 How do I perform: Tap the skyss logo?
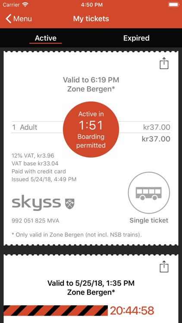tap(36, 203)
